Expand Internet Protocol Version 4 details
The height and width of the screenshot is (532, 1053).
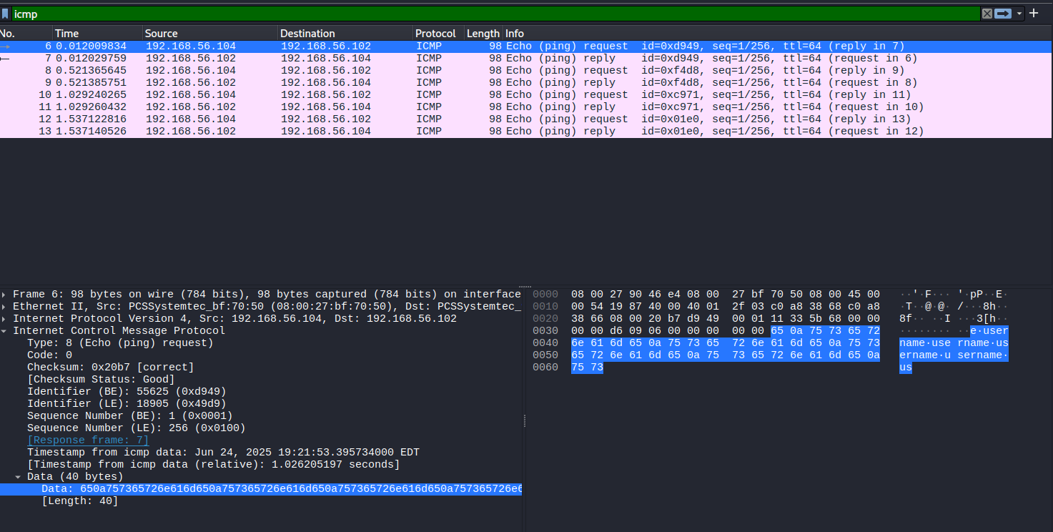pyautogui.click(x=6, y=319)
